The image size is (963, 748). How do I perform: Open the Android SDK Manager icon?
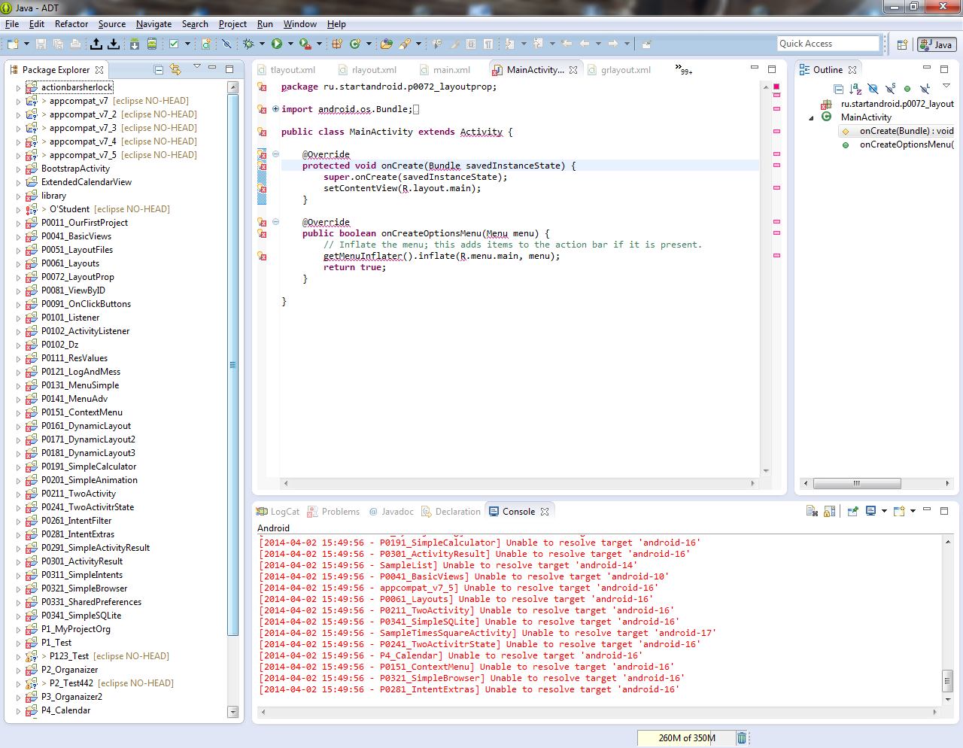[135, 44]
